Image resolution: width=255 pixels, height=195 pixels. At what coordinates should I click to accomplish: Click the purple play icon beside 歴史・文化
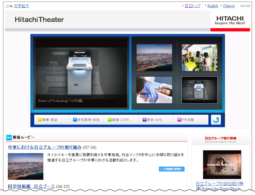[144, 120]
